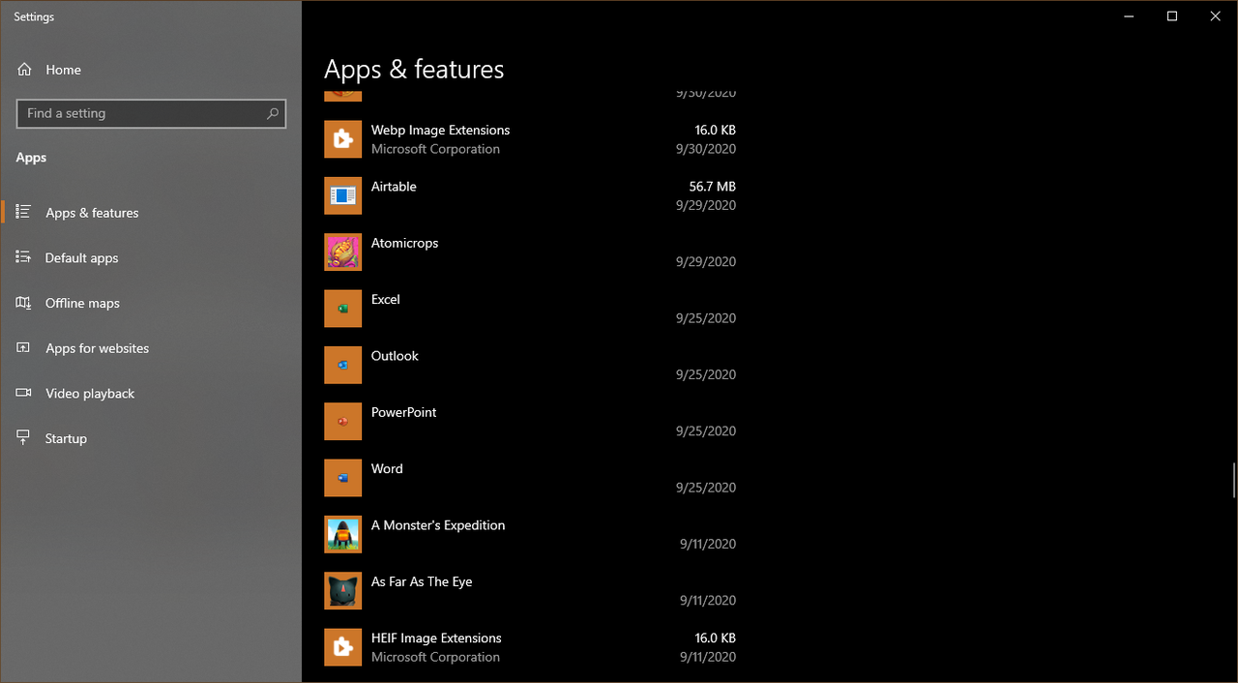
Task: Click Atomicrops install date 9/29/2020
Action: point(706,261)
